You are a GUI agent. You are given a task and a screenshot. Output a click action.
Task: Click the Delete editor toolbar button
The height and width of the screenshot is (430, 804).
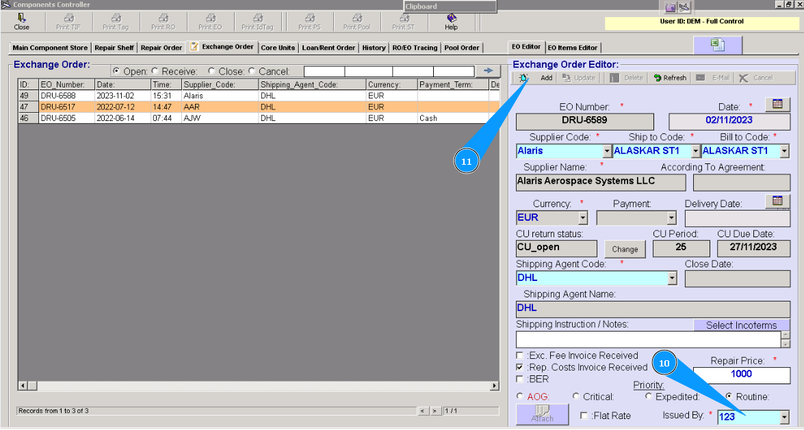coord(626,78)
